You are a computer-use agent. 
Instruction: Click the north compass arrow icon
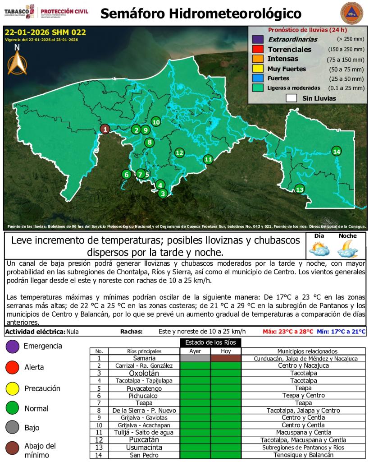18,61
